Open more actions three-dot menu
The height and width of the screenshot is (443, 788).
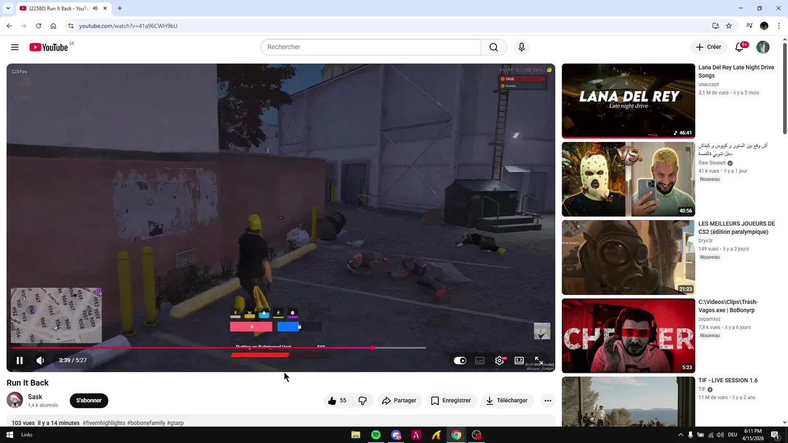[x=547, y=401]
